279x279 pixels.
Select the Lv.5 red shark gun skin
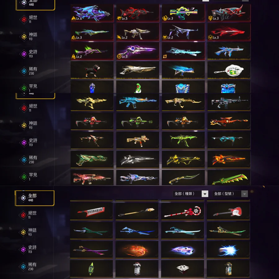(x=138, y=13)
